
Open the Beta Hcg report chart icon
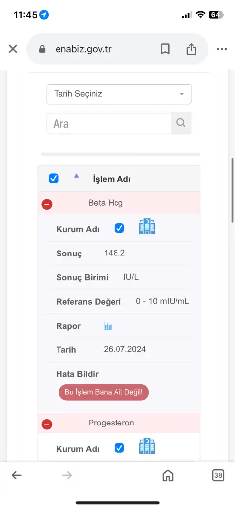coord(108,326)
